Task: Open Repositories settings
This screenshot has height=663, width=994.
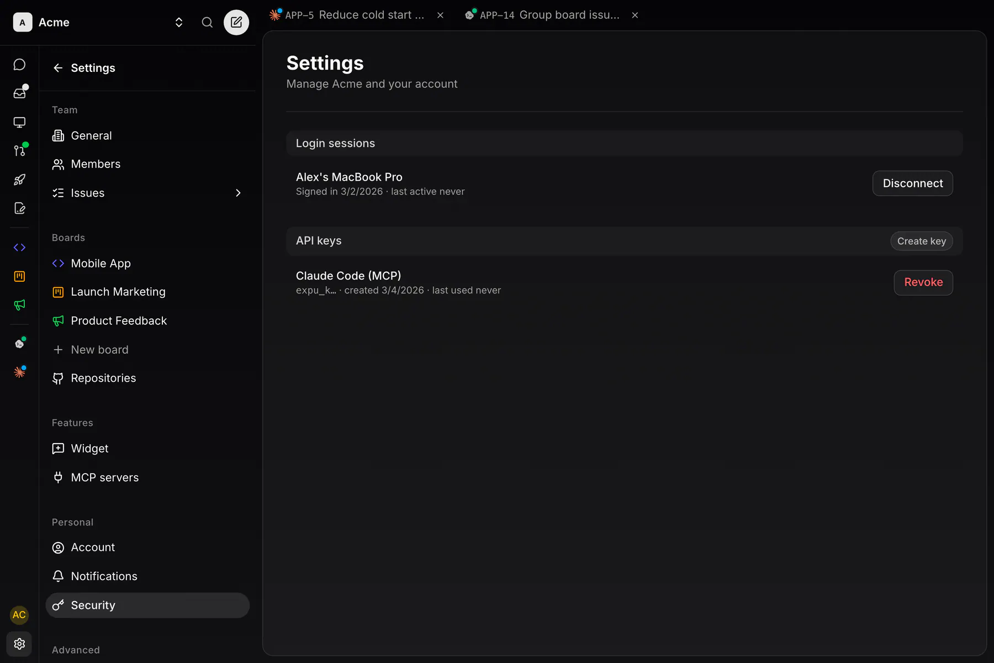Action: click(147, 378)
